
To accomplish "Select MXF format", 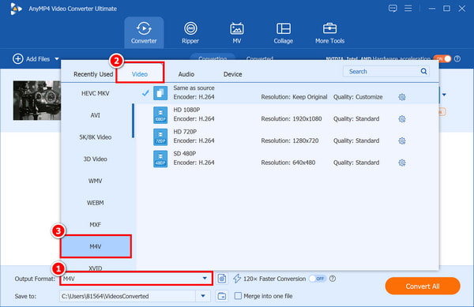I will [96, 225].
